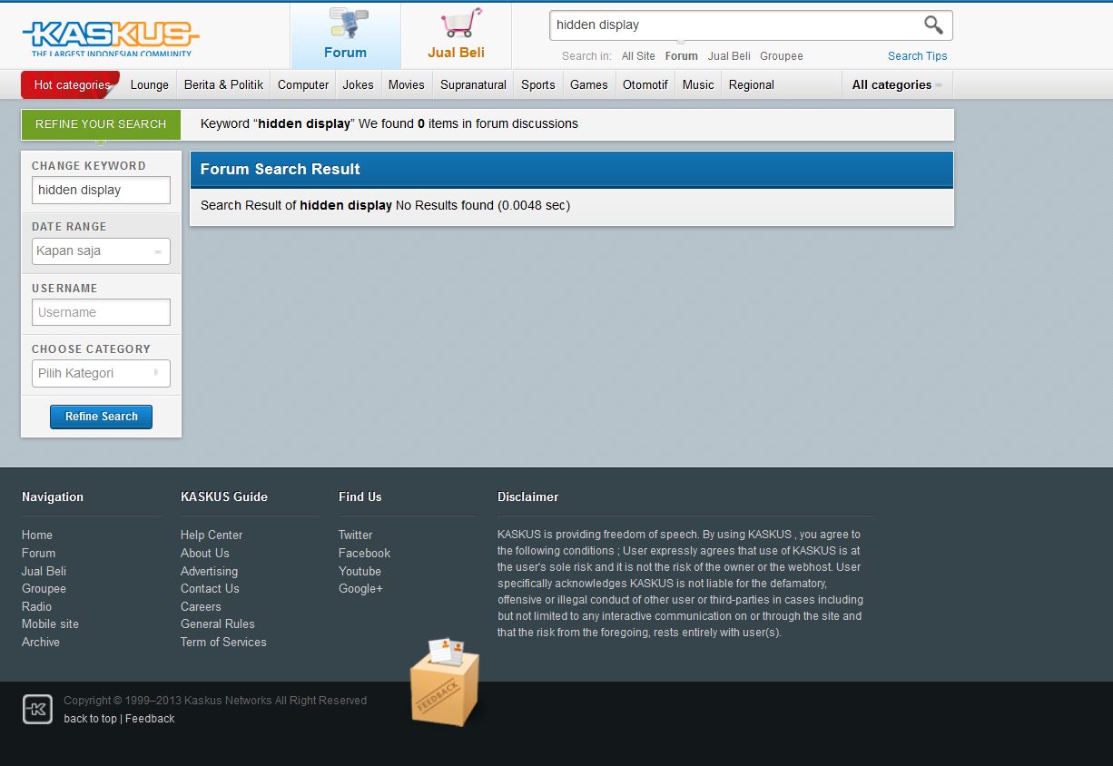Viewport: 1113px width, 766px height.
Task: Open the Archive footer link
Action: [x=41, y=642]
